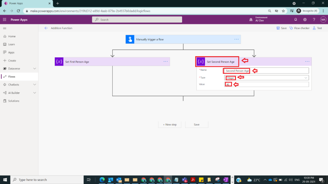
Task: Click the Manually trigger a flow icon
Action: pos(130,39)
